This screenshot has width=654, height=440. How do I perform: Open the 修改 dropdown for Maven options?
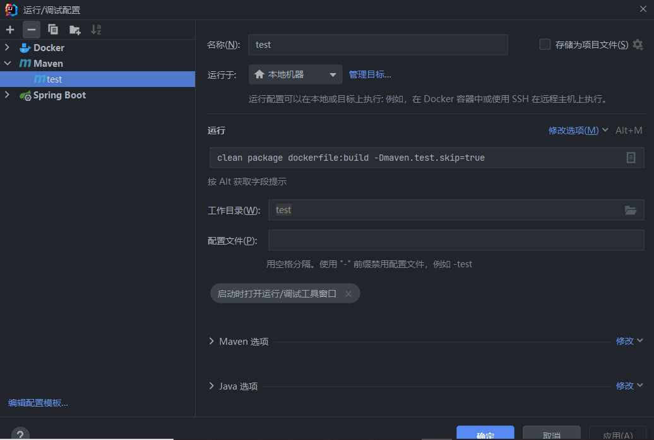(x=629, y=341)
